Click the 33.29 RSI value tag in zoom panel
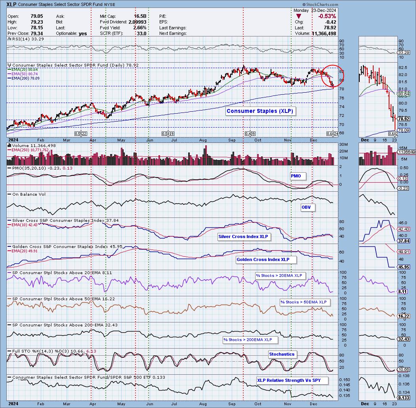This screenshot has width=416, height=408. (404, 53)
